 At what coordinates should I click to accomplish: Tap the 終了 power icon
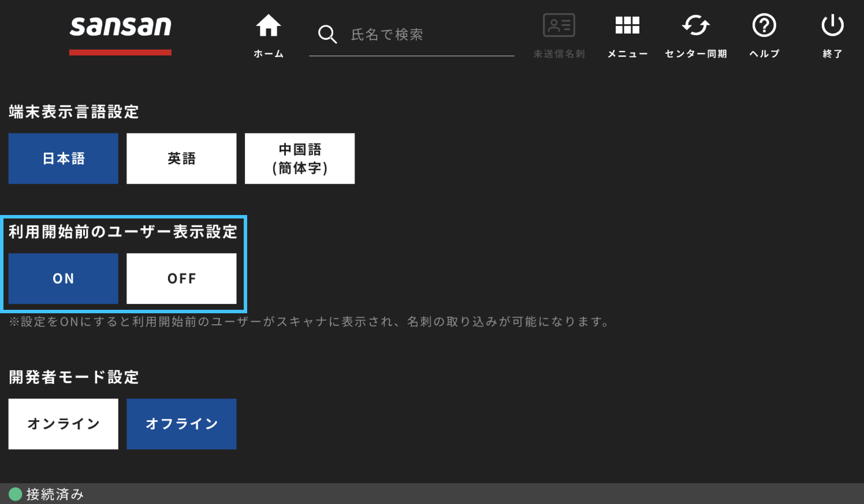coord(832,25)
